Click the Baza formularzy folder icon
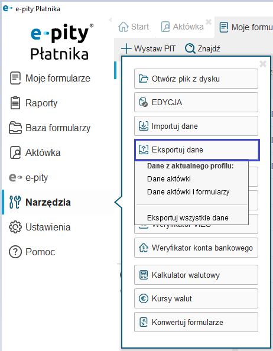273x351 pixels. 15,128
